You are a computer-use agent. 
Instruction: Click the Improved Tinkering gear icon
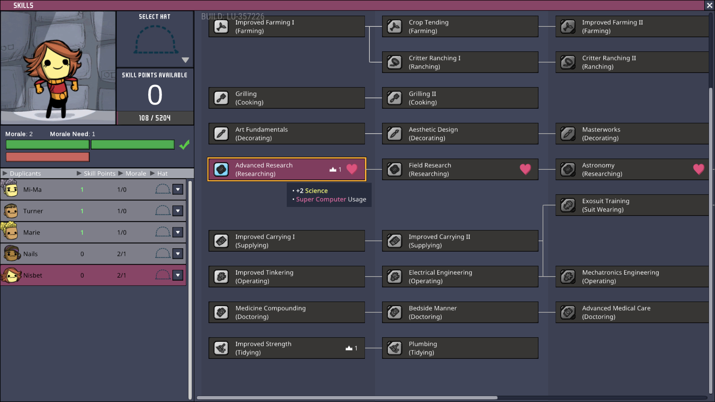pyautogui.click(x=221, y=277)
